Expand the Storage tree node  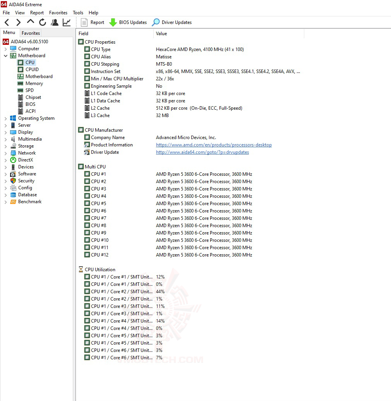click(x=5, y=146)
